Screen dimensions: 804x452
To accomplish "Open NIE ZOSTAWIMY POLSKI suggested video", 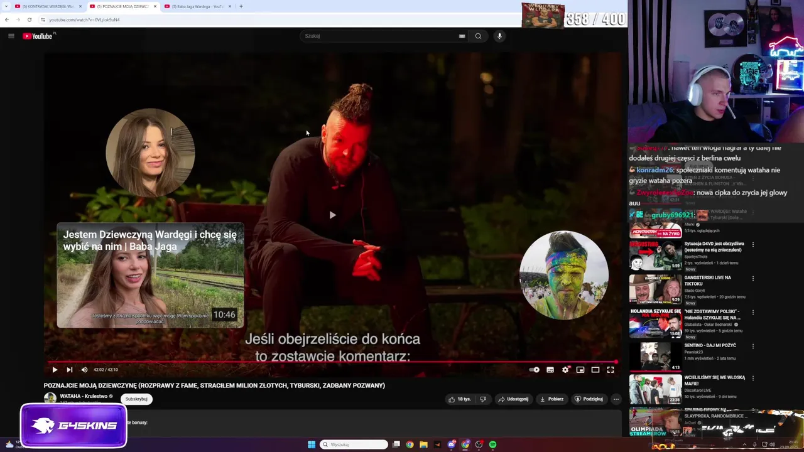I will pyautogui.click(x=713, y=315).
